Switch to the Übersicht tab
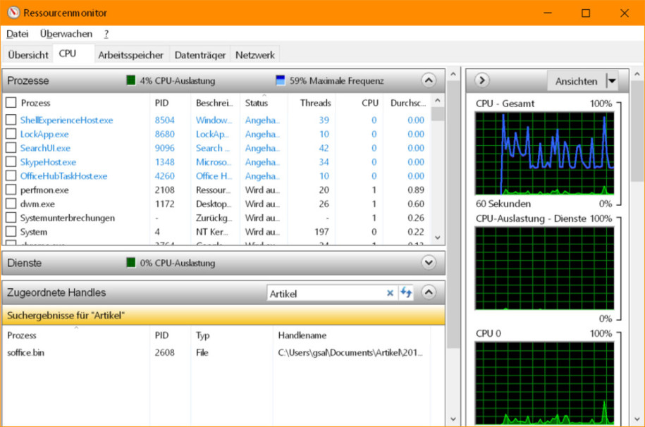The height and width of the screenshot is (427, 645). click(28, 55)
